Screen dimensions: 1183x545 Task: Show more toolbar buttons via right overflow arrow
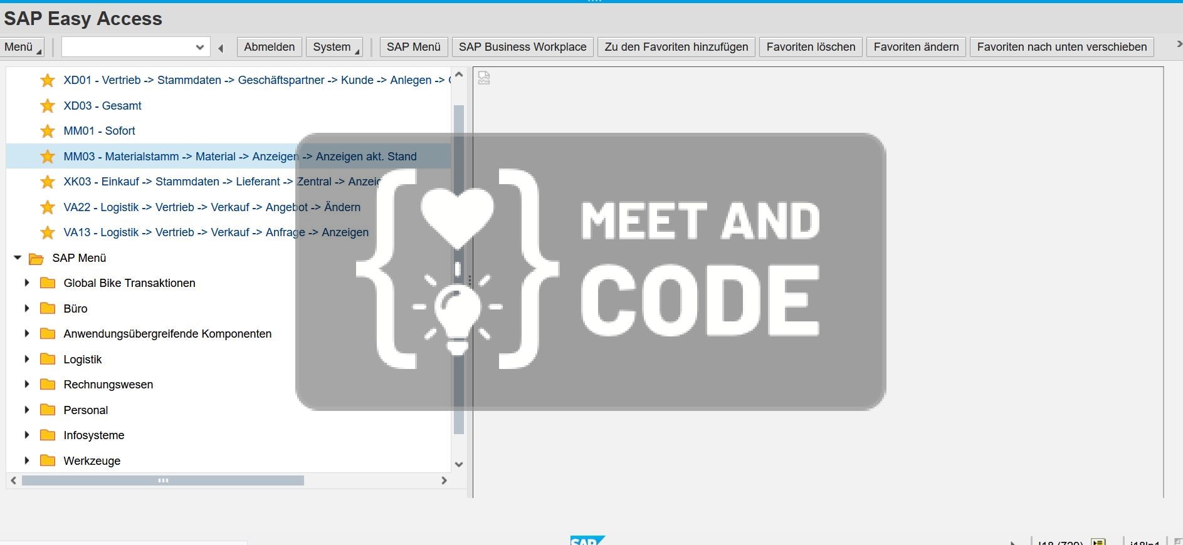(1178, 44)
